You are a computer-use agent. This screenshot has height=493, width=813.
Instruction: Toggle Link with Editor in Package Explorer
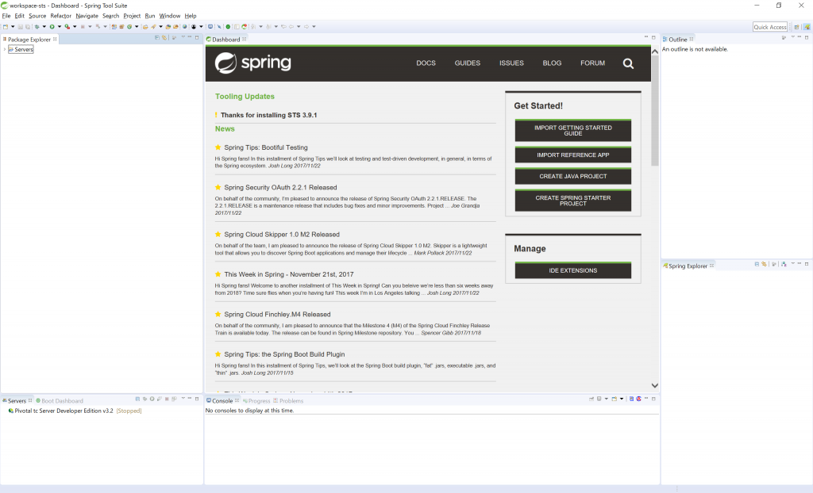(x=164, y=38)
